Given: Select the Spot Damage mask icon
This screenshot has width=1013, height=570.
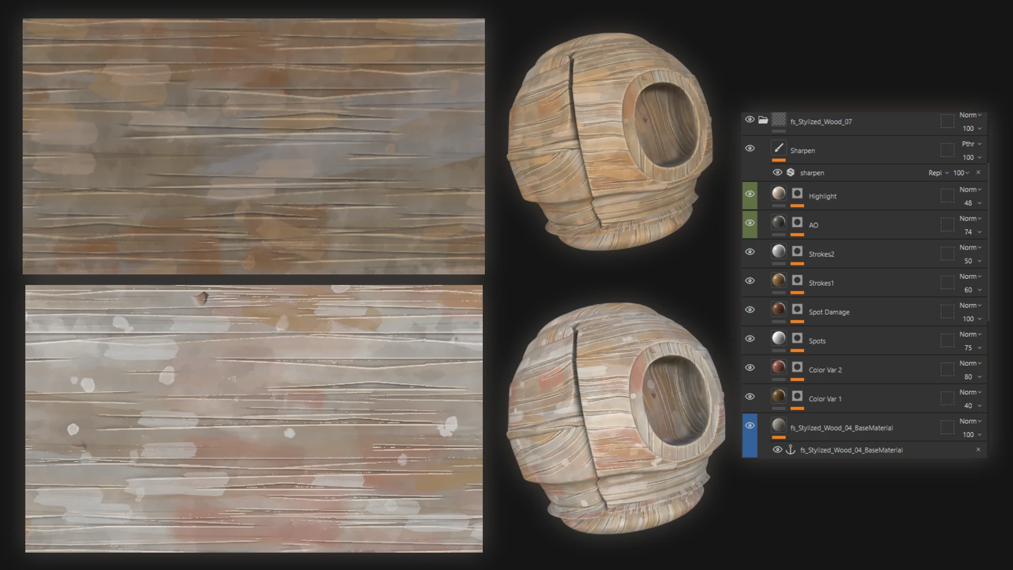Looking at the screenshot, I should tap(797, 309).
